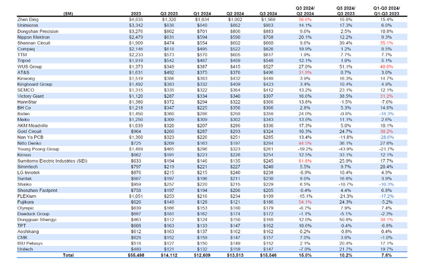
Task: Click the Meiko row name
Action: coord(23,120)
